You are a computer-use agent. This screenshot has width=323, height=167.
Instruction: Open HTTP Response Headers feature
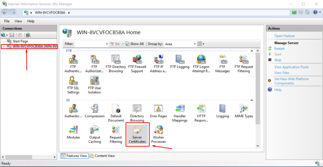coord(201,113)
